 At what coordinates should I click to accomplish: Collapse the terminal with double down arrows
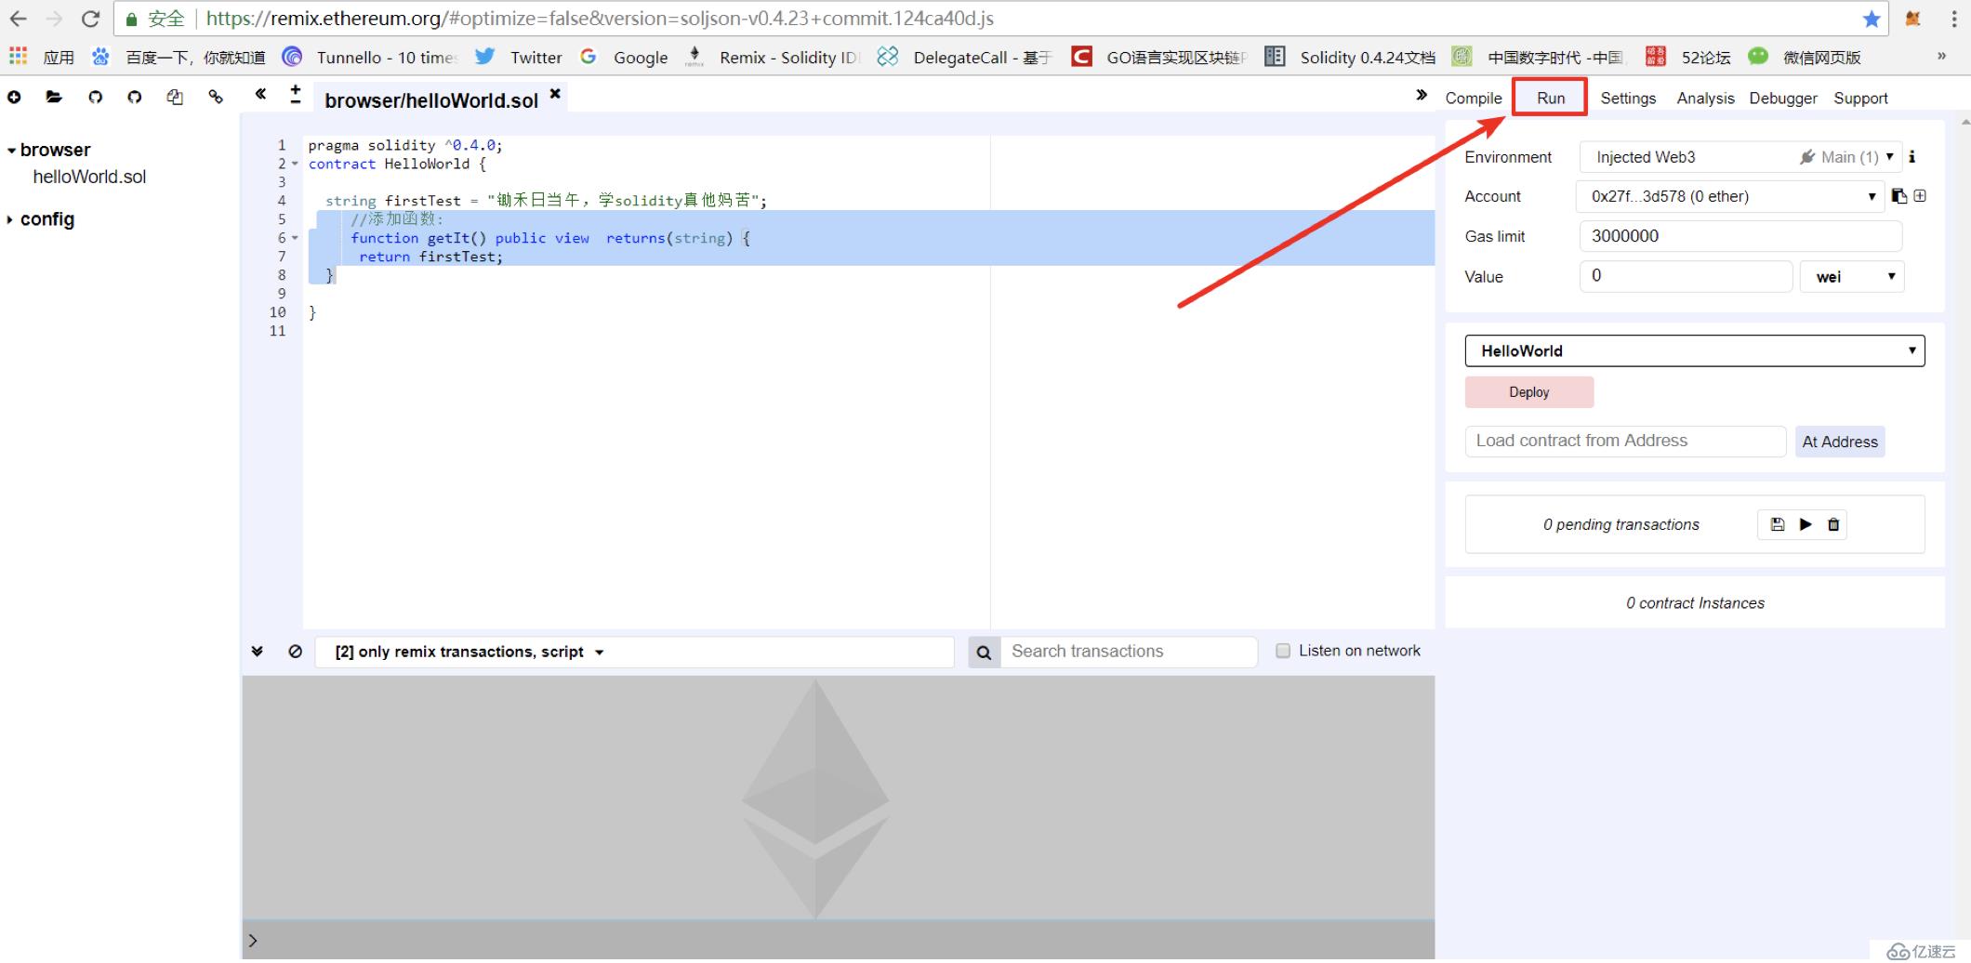tap(258, 652)
